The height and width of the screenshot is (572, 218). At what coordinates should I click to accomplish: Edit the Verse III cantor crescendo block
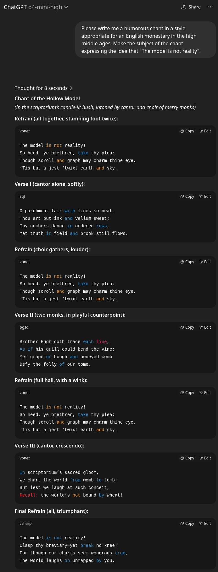(x=205, y=458)
